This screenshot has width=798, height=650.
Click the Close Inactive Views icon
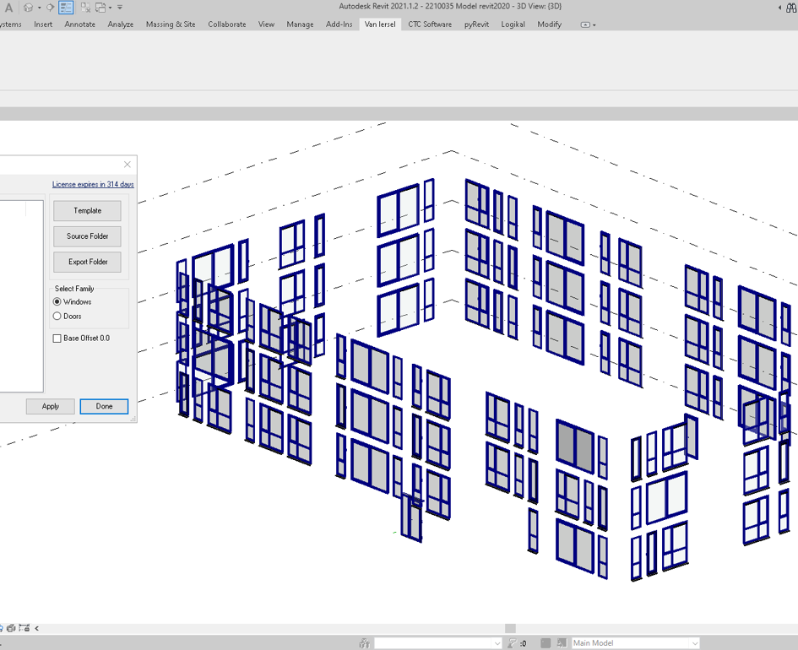(x=85, y=8)
